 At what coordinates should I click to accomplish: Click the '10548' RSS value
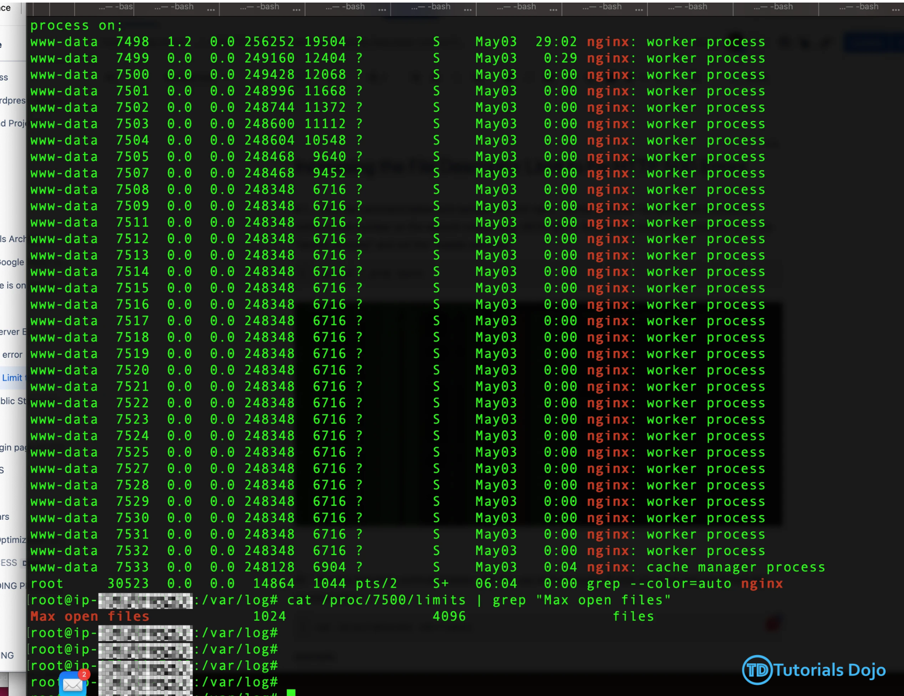(325, 140)
